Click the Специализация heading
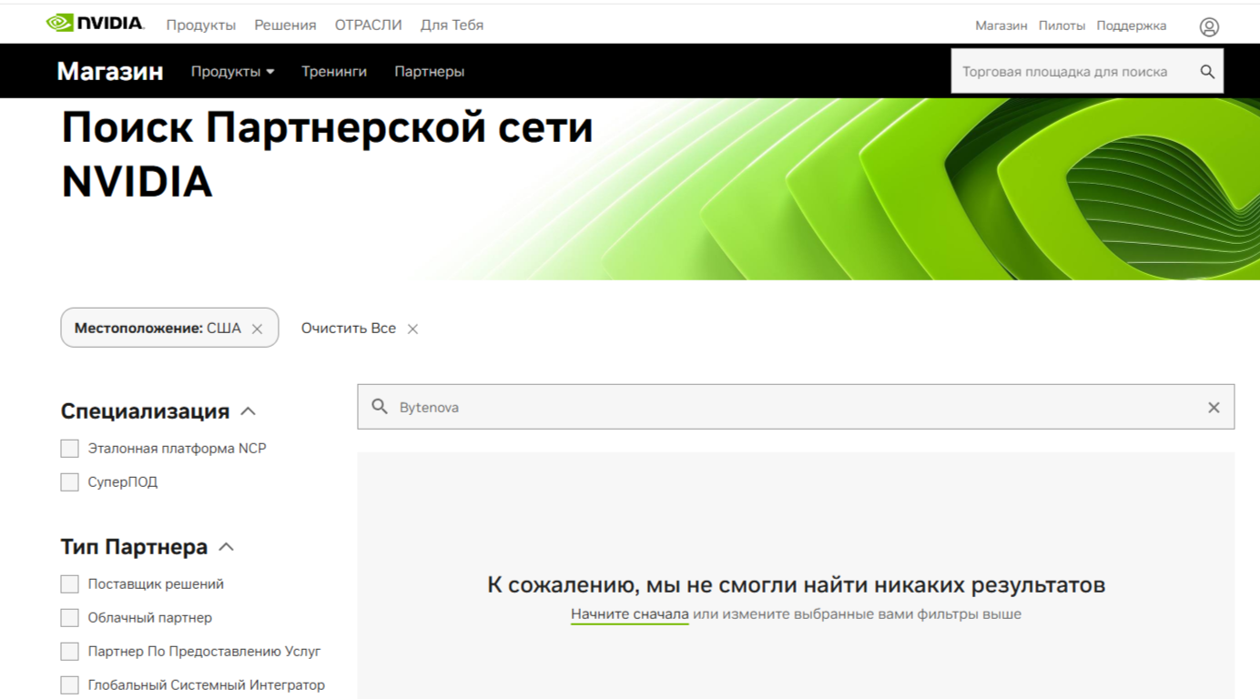Screen dimensions: 1260x699 click(145, 411)
